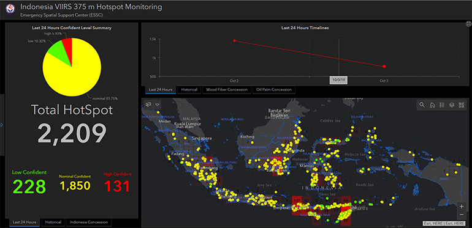Click the Oct 3 timeline data point
This screenshot has height=228, width=472.
coord(384,66)
